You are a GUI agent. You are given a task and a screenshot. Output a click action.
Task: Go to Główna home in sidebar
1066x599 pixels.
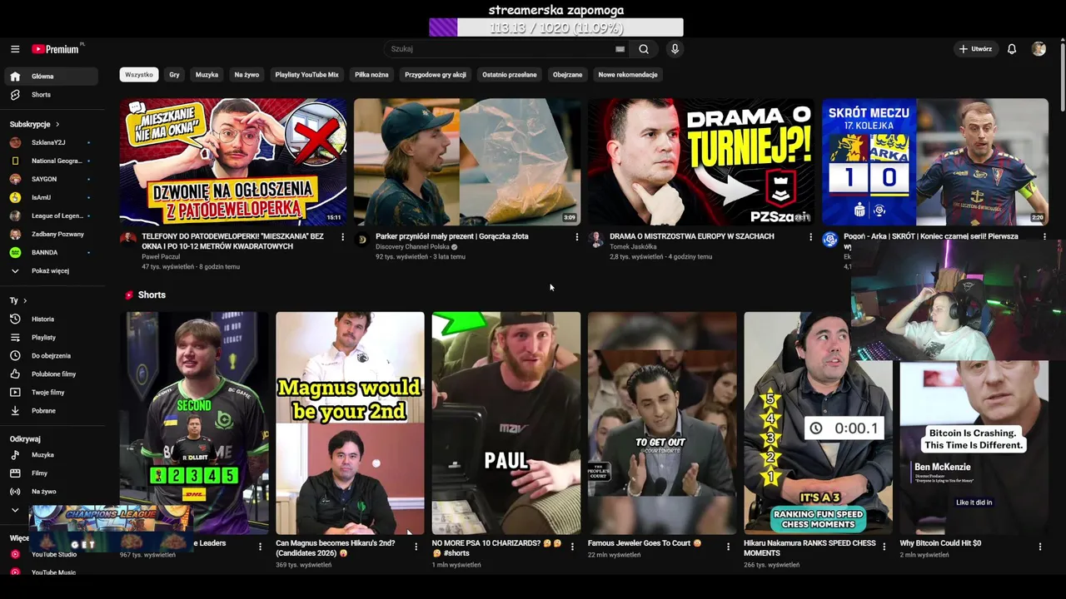click(x=50, y=77)
